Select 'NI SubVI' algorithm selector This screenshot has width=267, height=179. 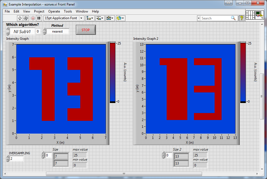[x=22, y=31]
